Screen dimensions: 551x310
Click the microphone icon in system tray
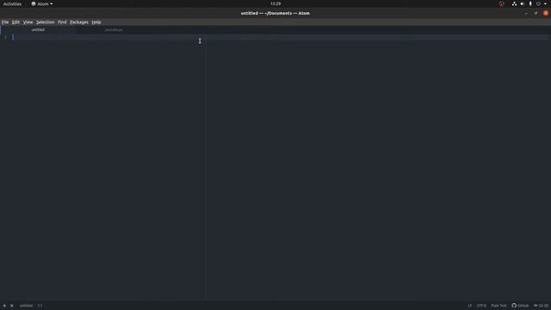530,3
